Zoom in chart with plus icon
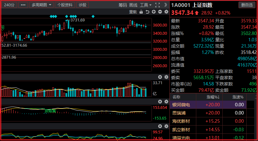The image size is (258, 141). [154, 12]
